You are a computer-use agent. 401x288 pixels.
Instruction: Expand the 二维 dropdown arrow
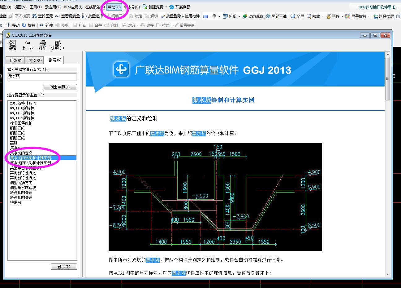click(219, 16)
